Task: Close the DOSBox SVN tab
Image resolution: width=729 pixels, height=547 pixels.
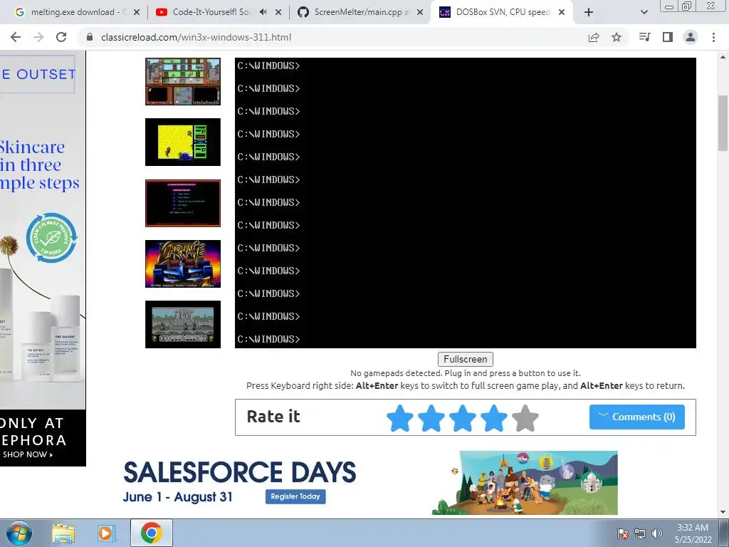Action: click(x=562, y=12)
